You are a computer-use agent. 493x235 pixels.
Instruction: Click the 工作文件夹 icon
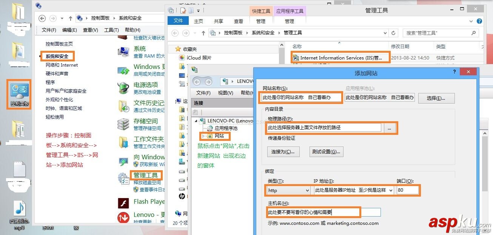(x=124, y=142)
